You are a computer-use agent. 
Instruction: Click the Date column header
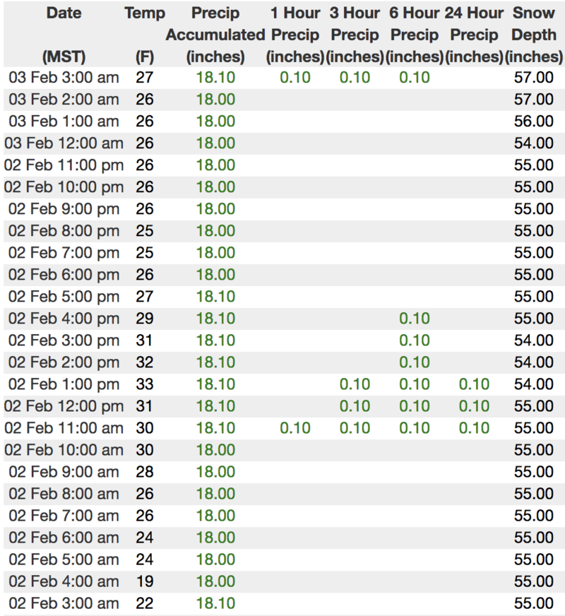pyautogui.click(x=64, y=13)
